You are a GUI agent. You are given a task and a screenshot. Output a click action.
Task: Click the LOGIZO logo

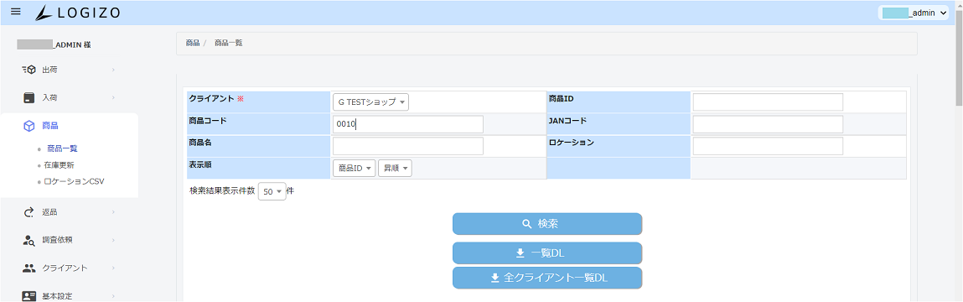pos(77,13)
